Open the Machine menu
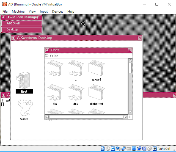The height and width of the screenshot is (152, 176). click(18, 12)
